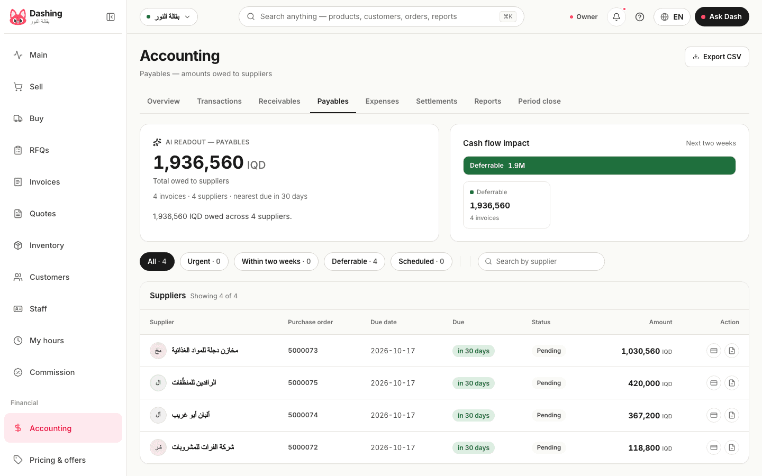Open Customers in sidebar
The width and height of the screenshot is (762, 476).
click(63, 277)
